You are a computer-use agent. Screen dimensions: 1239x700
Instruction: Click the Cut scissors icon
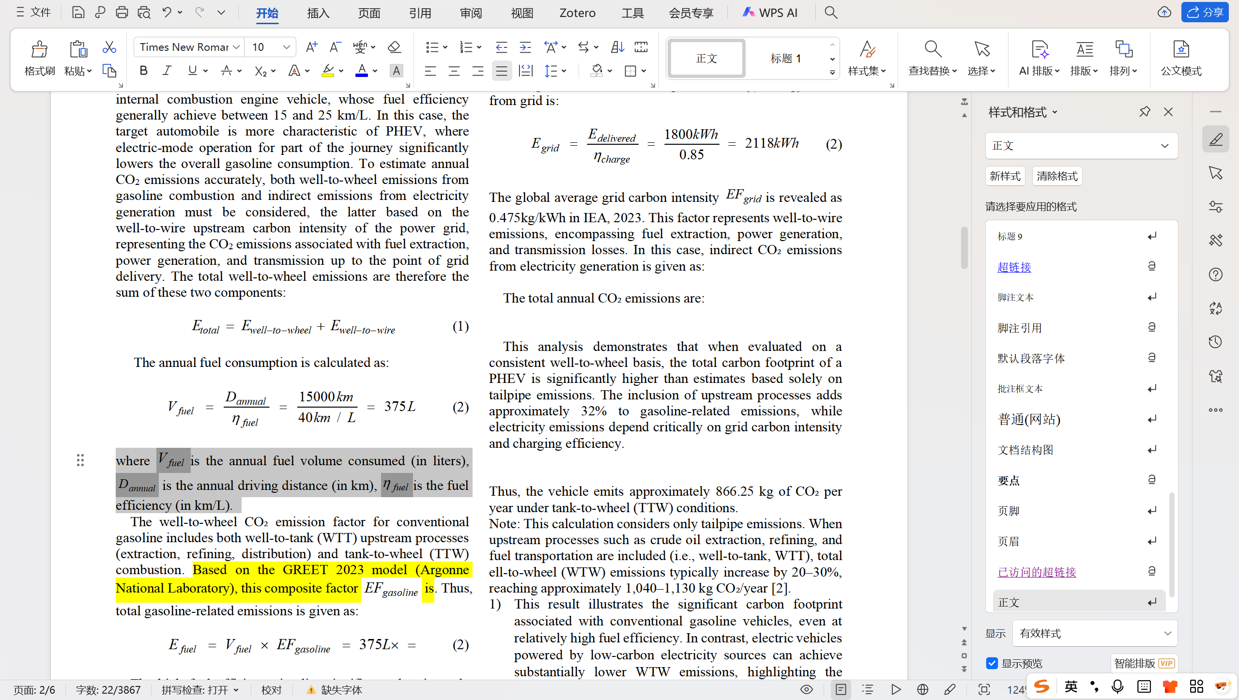[109, 47]
